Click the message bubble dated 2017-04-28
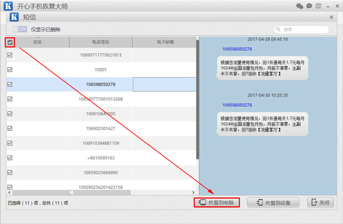Viewport: 343px width, 224px height. [x=262, y=68]
